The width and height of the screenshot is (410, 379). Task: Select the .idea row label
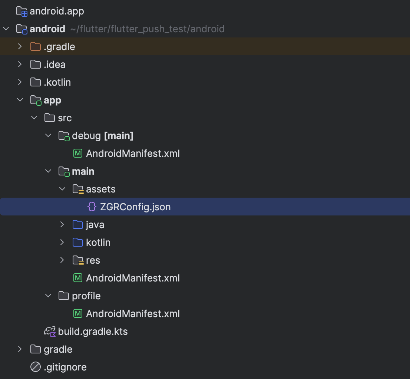pyautogui.click(x=54, y=65)
